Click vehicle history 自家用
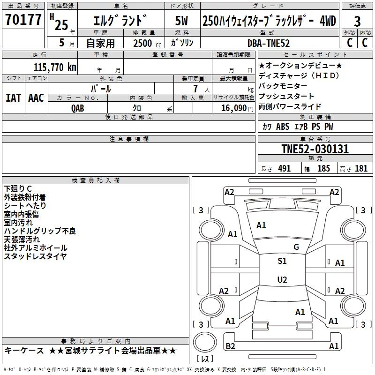Image resolution: width=375 pixels, height=375 pixels. point(100,43)
